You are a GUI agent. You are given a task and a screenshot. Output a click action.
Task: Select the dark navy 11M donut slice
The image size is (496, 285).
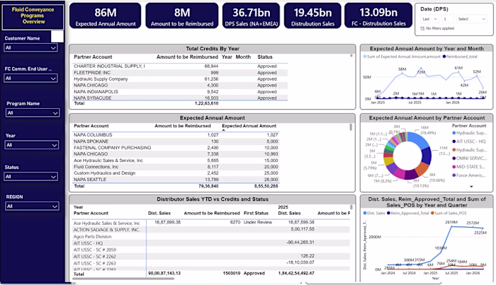427,155
